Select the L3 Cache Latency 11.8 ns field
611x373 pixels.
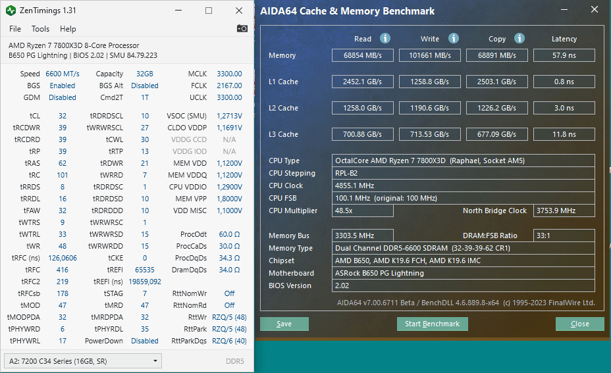[x=564, y=134]
